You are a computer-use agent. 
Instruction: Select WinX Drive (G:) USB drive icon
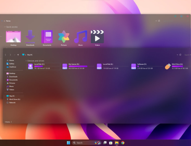coord(168,66)
